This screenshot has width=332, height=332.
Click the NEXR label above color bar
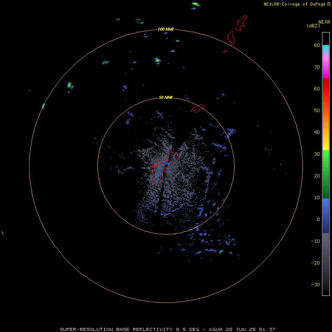[x=324, y=22]
